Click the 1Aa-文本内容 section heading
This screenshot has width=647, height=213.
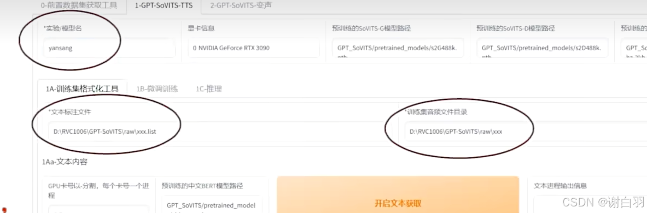tap(65, 162)
